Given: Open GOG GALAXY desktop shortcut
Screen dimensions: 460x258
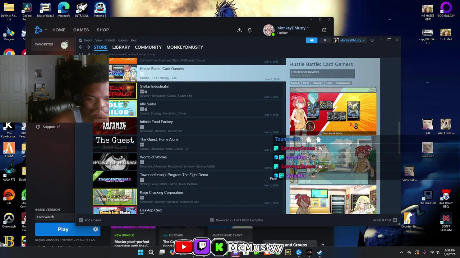Looking at the screenshot, I should [446, 10].
